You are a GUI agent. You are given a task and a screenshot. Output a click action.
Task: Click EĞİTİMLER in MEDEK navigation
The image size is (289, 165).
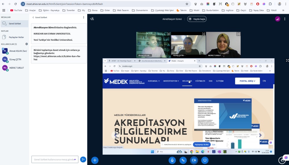(200, 81)
